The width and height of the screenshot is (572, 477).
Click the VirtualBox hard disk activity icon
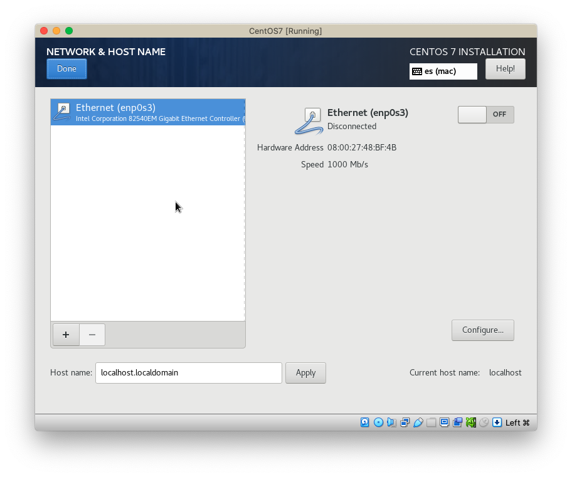click(365, 422)
